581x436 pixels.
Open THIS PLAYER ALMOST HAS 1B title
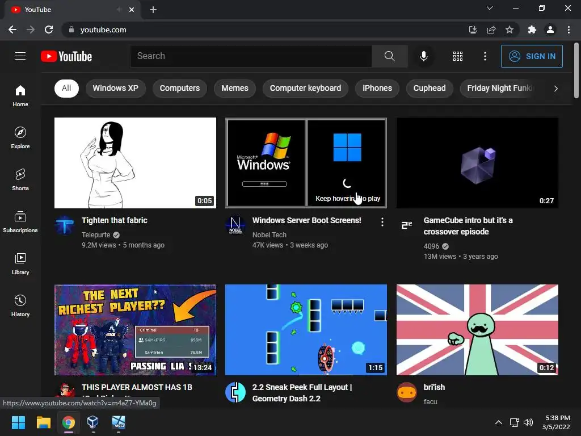click(137, 387)
